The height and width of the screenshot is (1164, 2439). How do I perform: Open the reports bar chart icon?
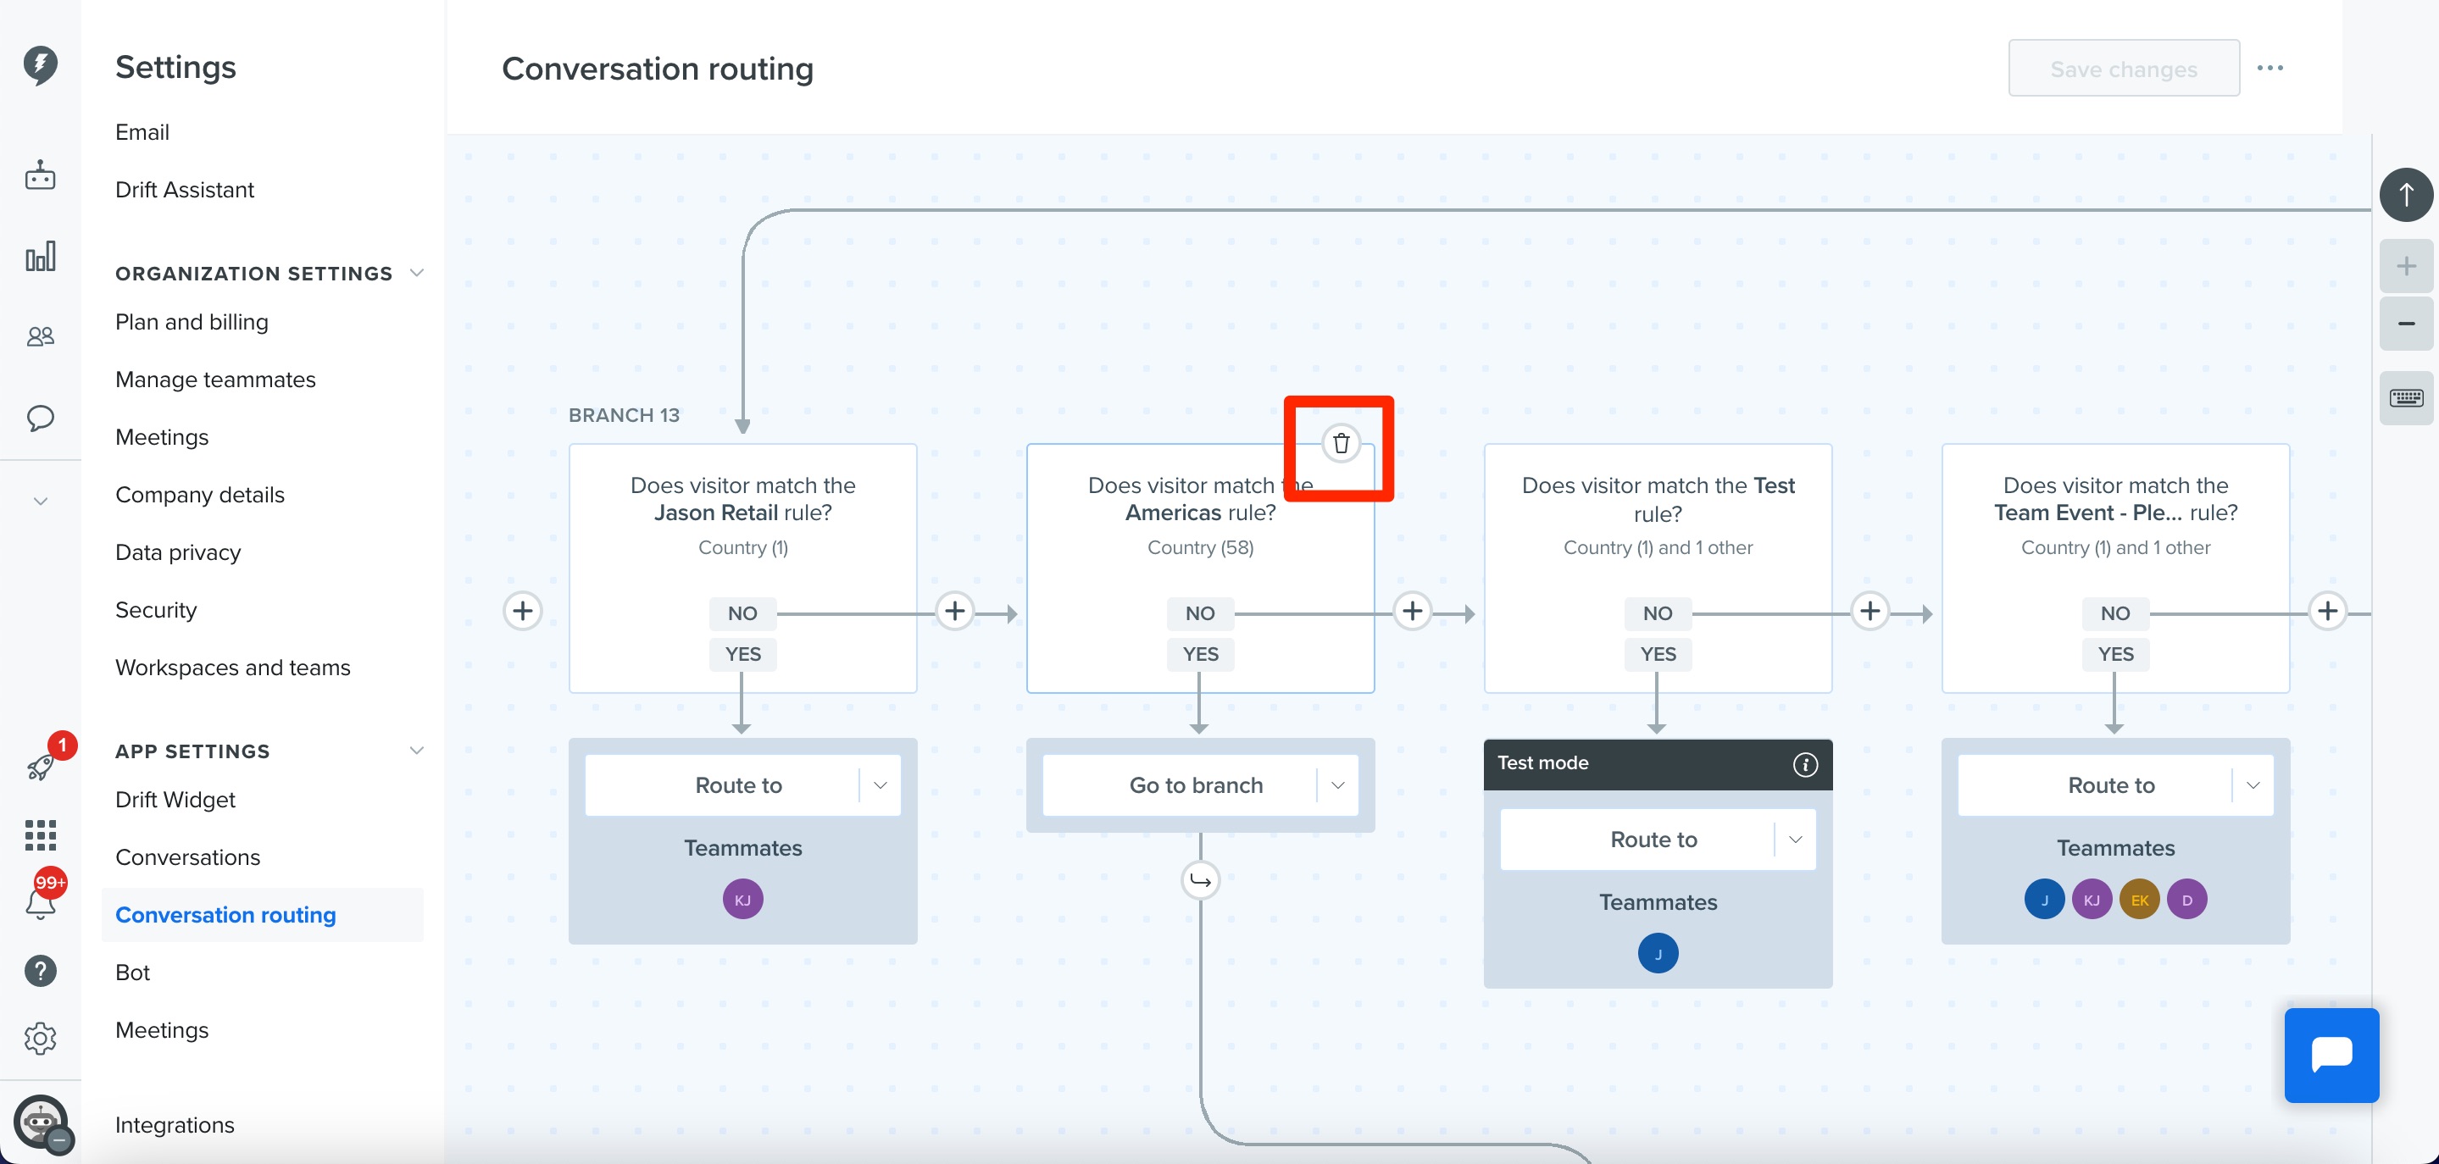point(40,256)
